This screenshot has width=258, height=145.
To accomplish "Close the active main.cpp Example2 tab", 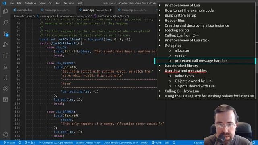I will [111, 10].
